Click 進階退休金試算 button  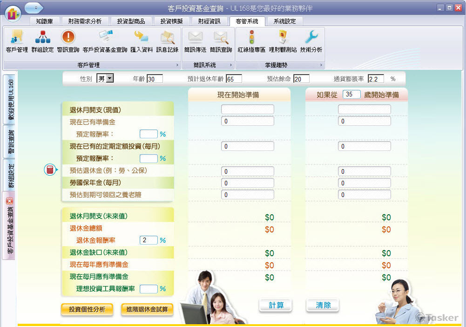[x=147, y=309]
